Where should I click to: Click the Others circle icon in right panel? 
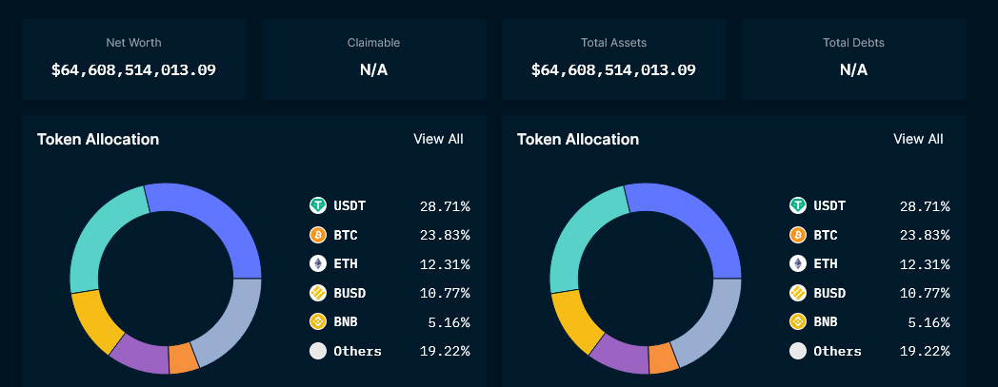(x=798, y=351)
